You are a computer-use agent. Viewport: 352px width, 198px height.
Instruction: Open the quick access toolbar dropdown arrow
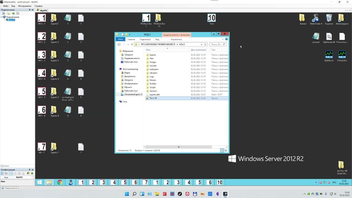coord(130,35)
